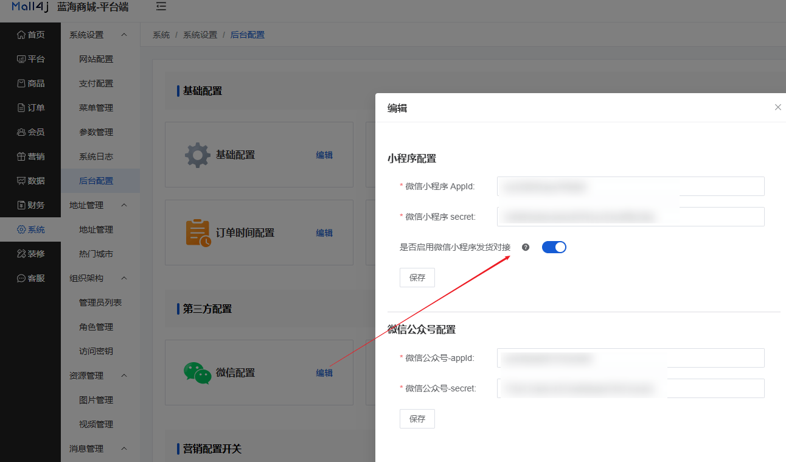
Task: Click the 系统 gear icon in sidebar
Action: point(21,229)
